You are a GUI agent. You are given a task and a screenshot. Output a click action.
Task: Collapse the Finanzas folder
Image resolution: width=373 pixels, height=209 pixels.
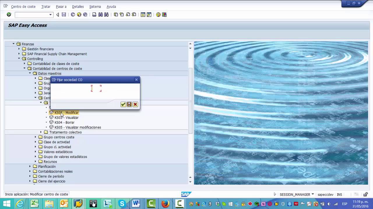coord(13,44)
